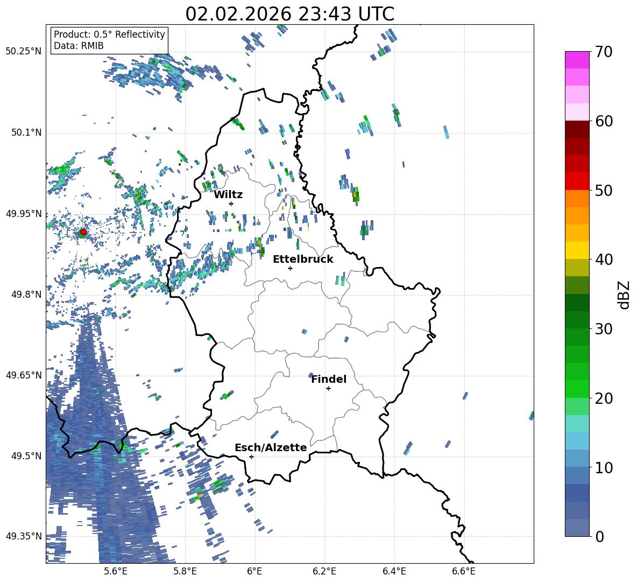Click the Findel city label
637x582 pixels.
coord(329,380)
